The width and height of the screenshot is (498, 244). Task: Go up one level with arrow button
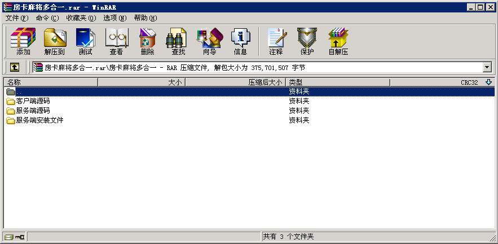click(x=15, y=67)
